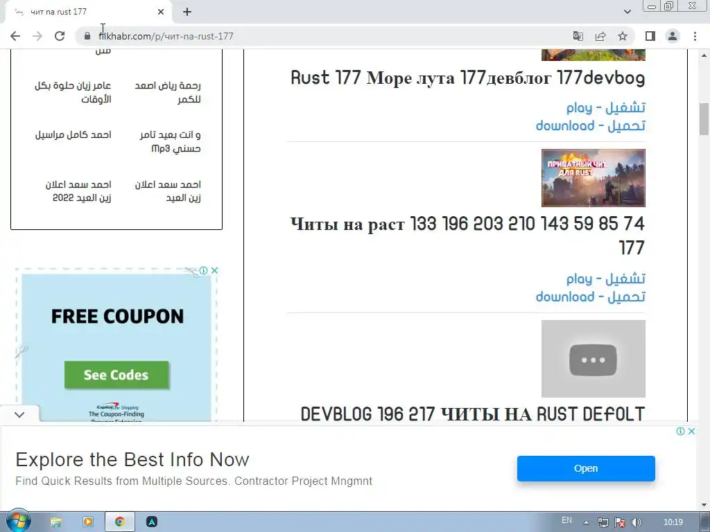
Task: Open the Chrome profile avatar
Action: coord(673,36)
